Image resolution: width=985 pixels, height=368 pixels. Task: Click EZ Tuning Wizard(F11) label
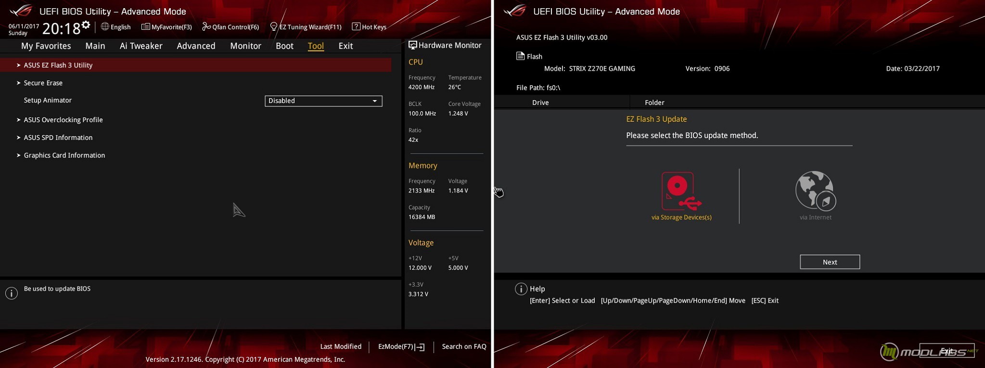[310, 27]
